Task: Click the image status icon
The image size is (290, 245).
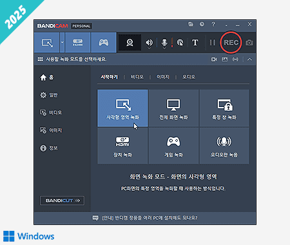Action: [x=225, y=59]
